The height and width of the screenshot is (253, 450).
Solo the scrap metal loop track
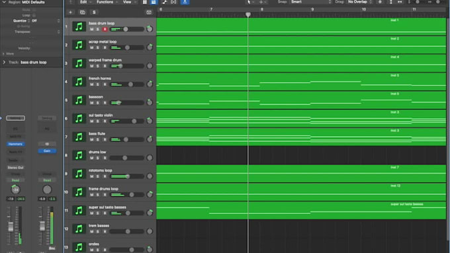click(97, 48)
